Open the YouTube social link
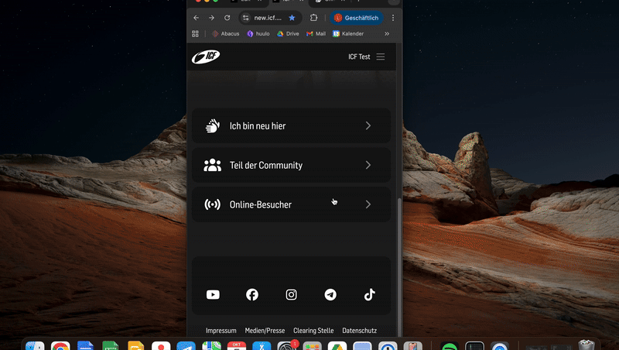The height and width of the screenshot is (350, 619). click(x=213, y=295)
